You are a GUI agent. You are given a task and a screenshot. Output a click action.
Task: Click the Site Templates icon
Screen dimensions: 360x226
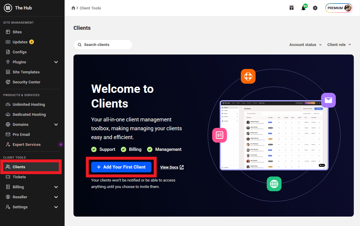(8, 72)
